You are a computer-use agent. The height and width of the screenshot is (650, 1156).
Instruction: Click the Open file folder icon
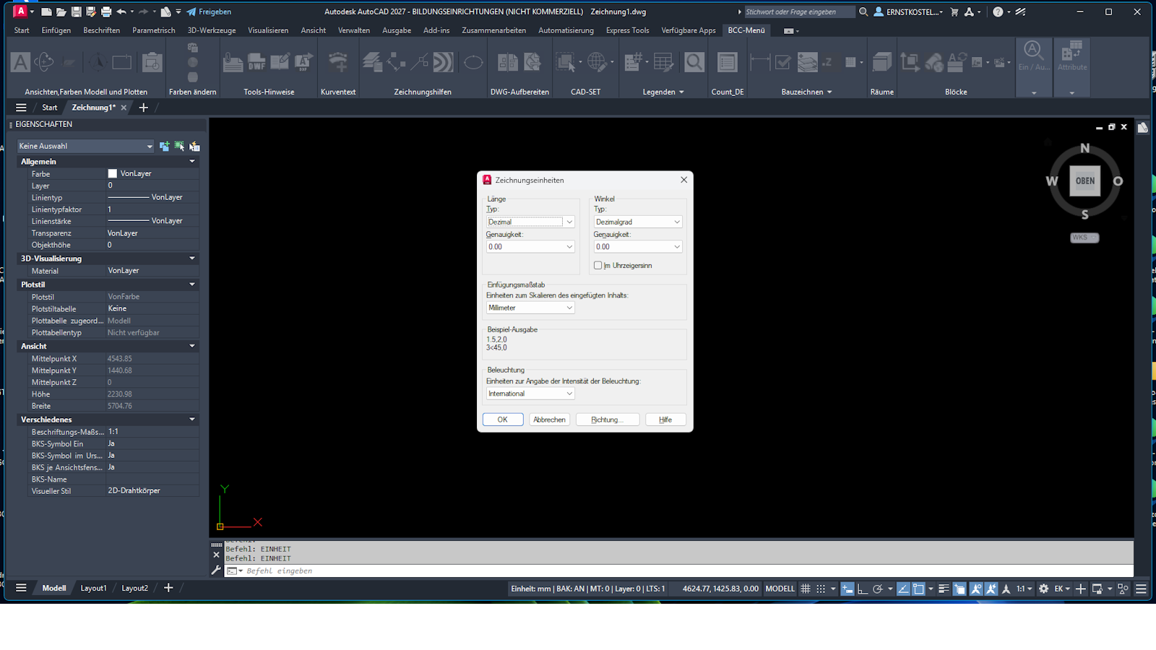click(x=61, y=12)
